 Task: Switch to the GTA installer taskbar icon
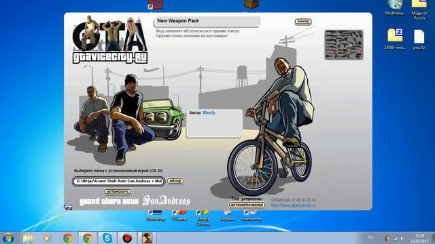pyautogui.click(x=147, y=238)
